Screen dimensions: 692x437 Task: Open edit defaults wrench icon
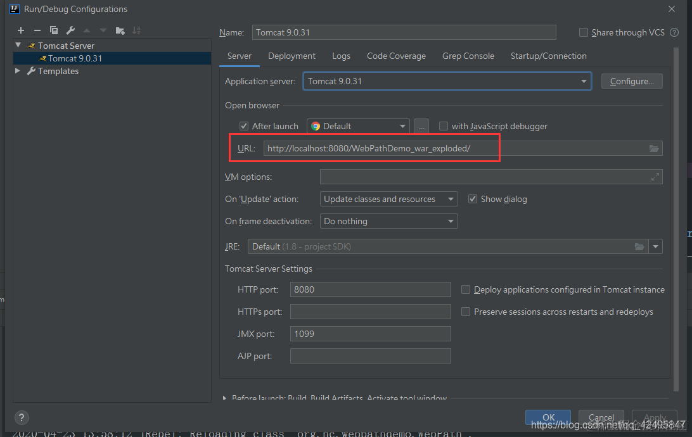tap(70, 30)
